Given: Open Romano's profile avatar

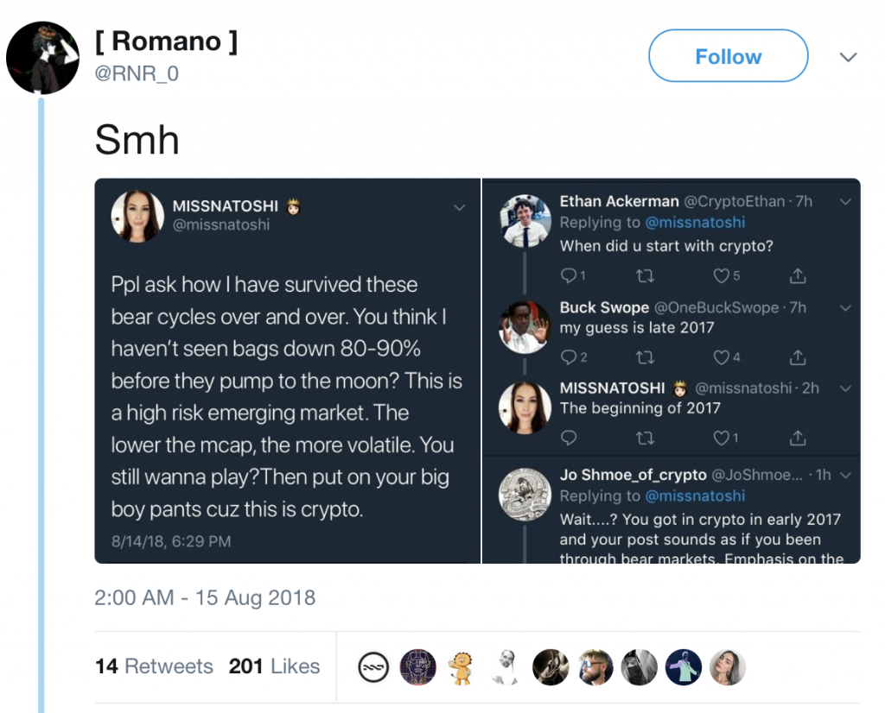Looking at the screenshot, I should (42, 58).
